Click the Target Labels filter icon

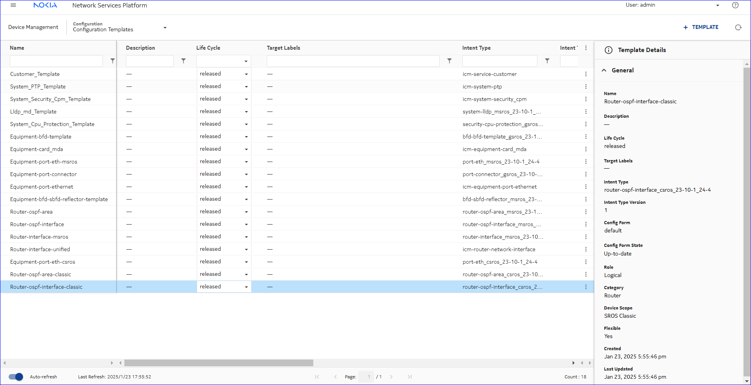(x=449, y=61)
